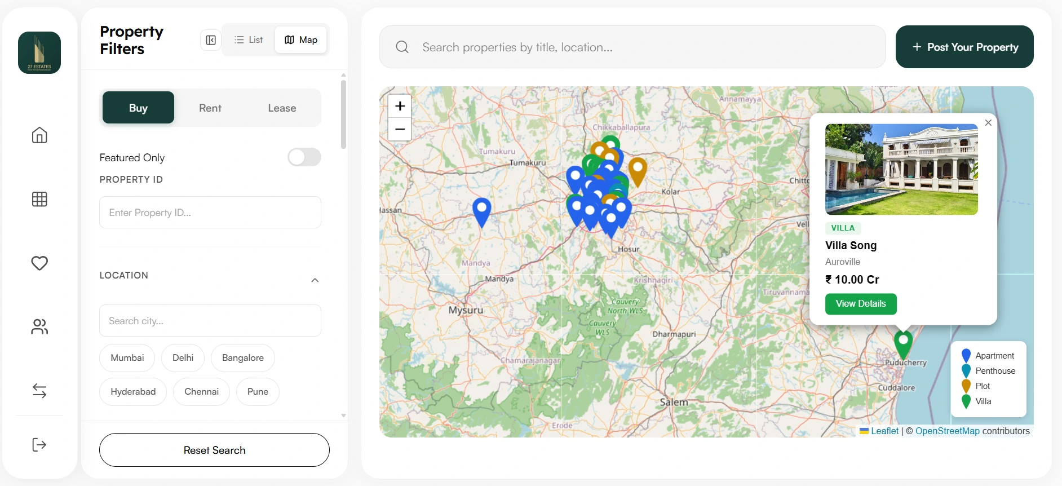1062x486 pixels.
Task: Click the lone orange plot marker near Kolar
Action: (638, 172)
